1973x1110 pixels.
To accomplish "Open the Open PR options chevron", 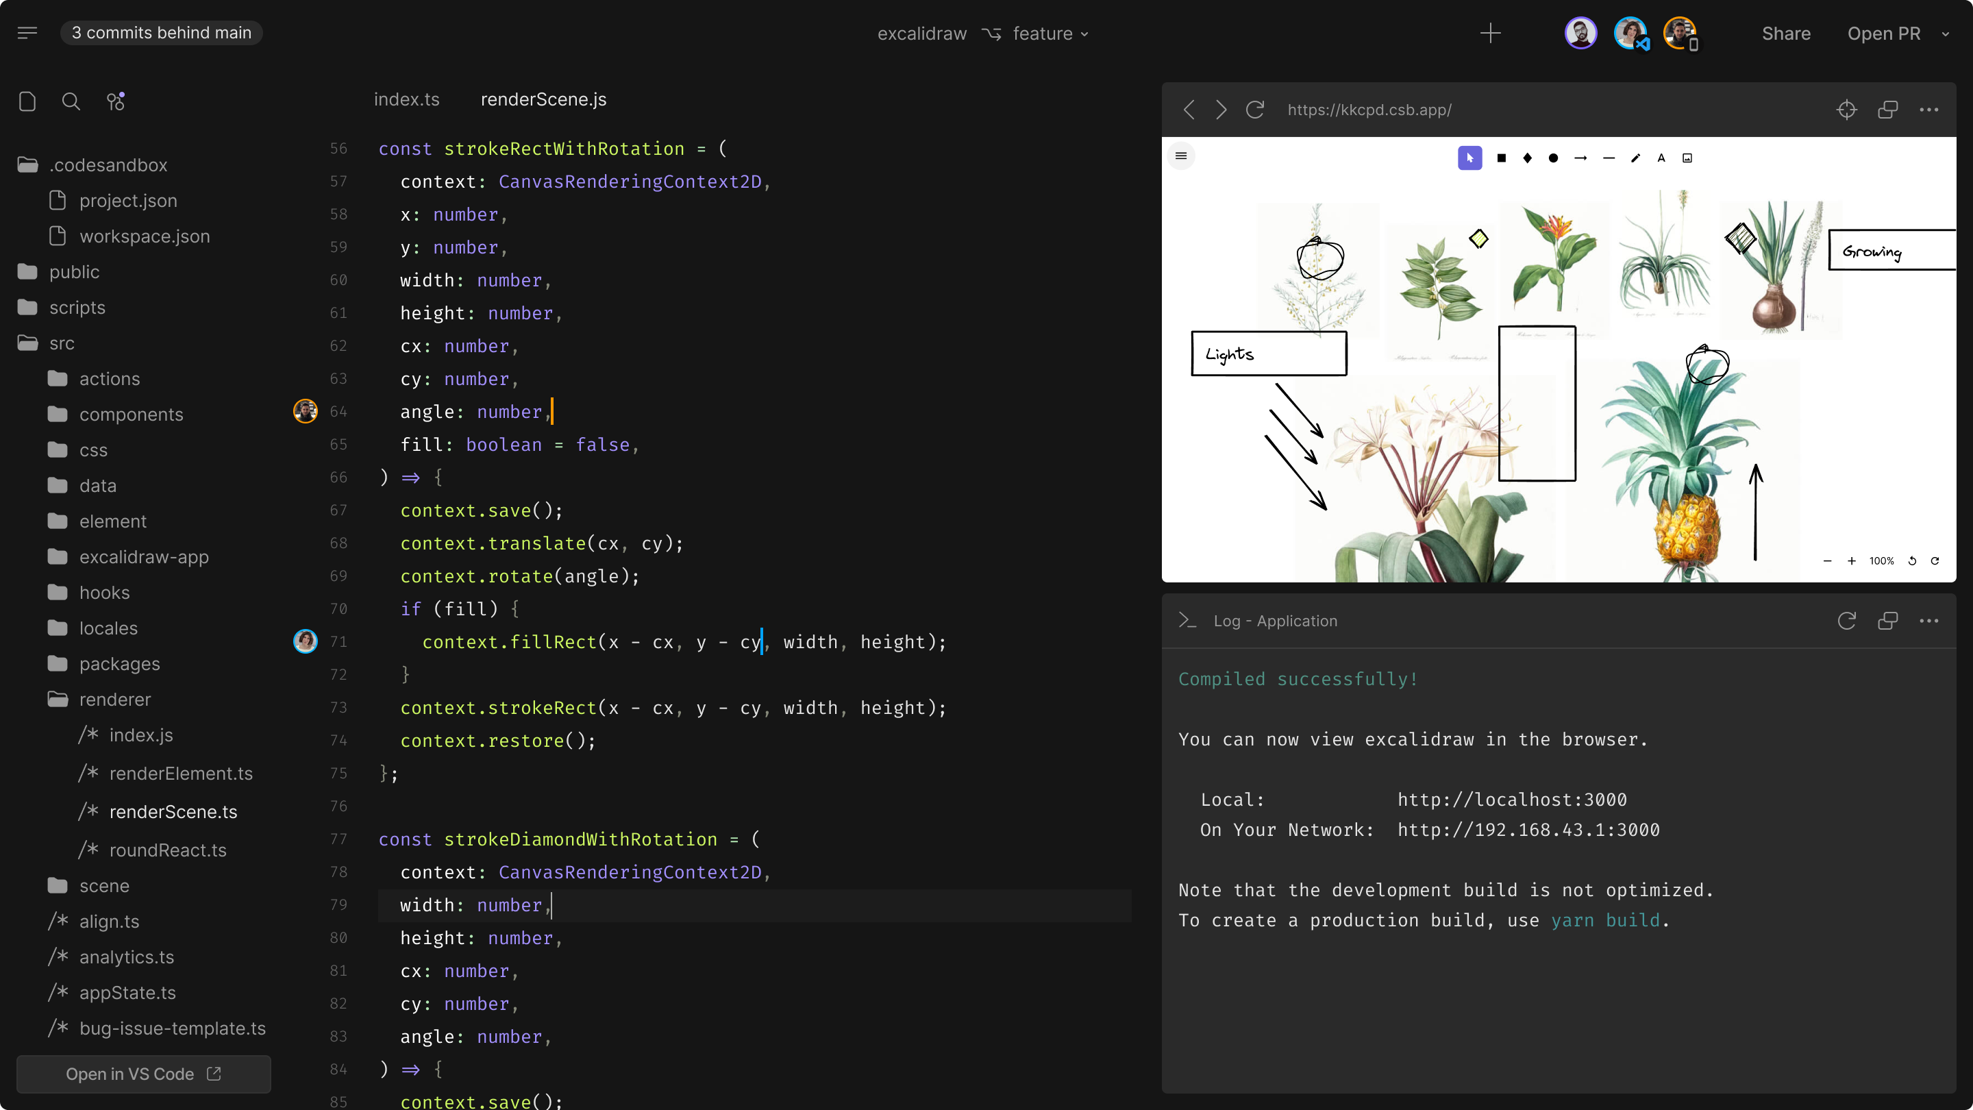I will click(1946, 34).
